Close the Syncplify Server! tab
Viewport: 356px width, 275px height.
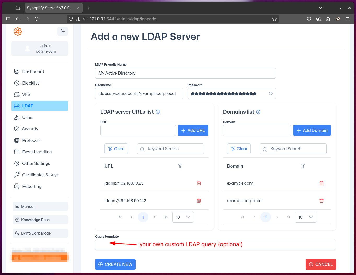point(78,8)
